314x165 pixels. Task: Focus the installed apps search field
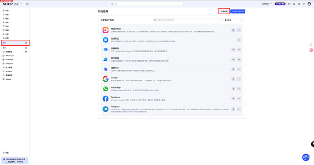tap(187, 20)
